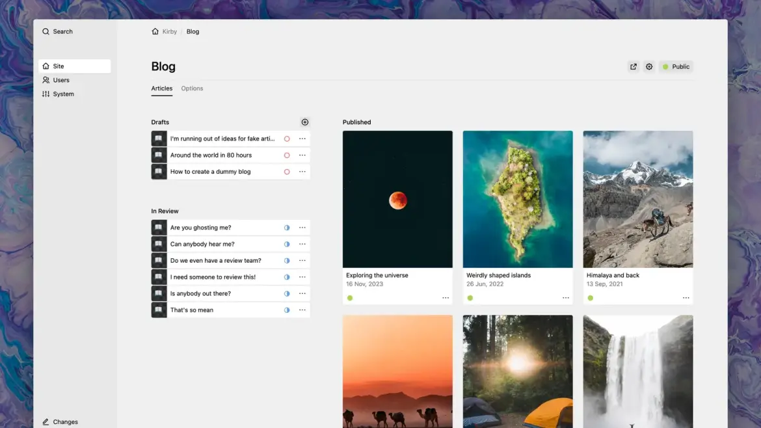Select Site in the sidebar
Image resolution: width=761 pixels, height=428 pixels.
click(x=74, y=66)
